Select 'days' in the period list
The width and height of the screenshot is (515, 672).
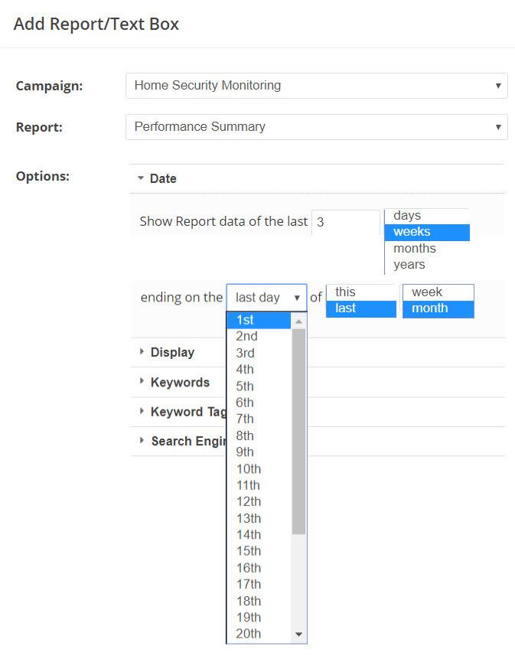pos(425,216)
